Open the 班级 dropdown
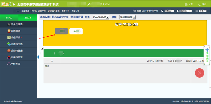This screenshot has height=104, width=211. coord(101,17)
